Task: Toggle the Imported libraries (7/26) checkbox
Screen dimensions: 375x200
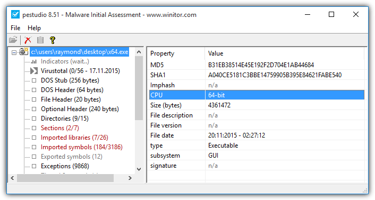Action: (34, 138)
